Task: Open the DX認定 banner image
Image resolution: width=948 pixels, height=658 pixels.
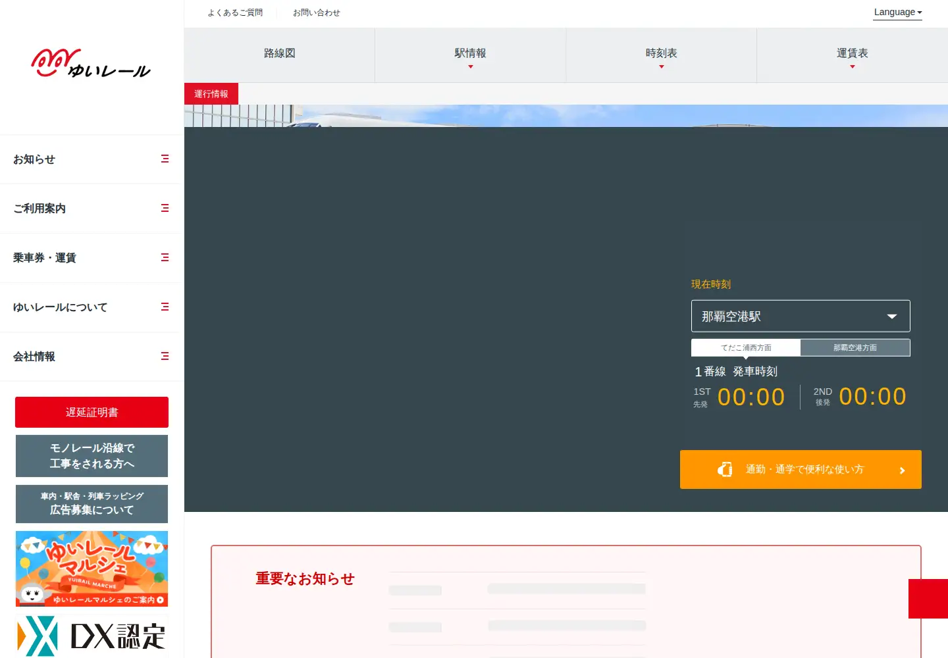Action: 92,636
